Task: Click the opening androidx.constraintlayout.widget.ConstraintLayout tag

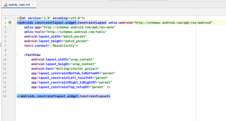Action: pyautogui.click(x=62, y=23)
